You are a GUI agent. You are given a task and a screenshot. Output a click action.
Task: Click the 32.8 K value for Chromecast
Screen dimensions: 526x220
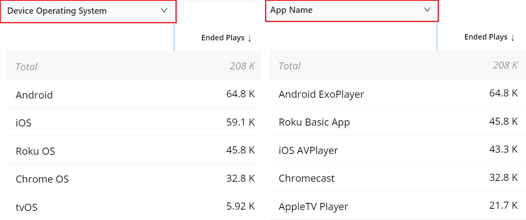503,177
